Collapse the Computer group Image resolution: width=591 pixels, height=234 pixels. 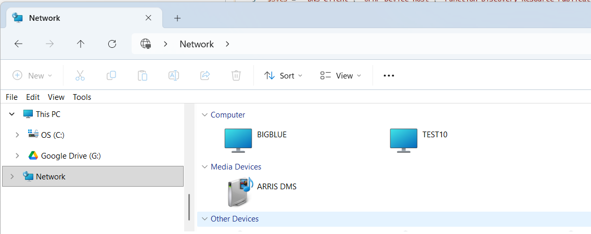(204, 114)
